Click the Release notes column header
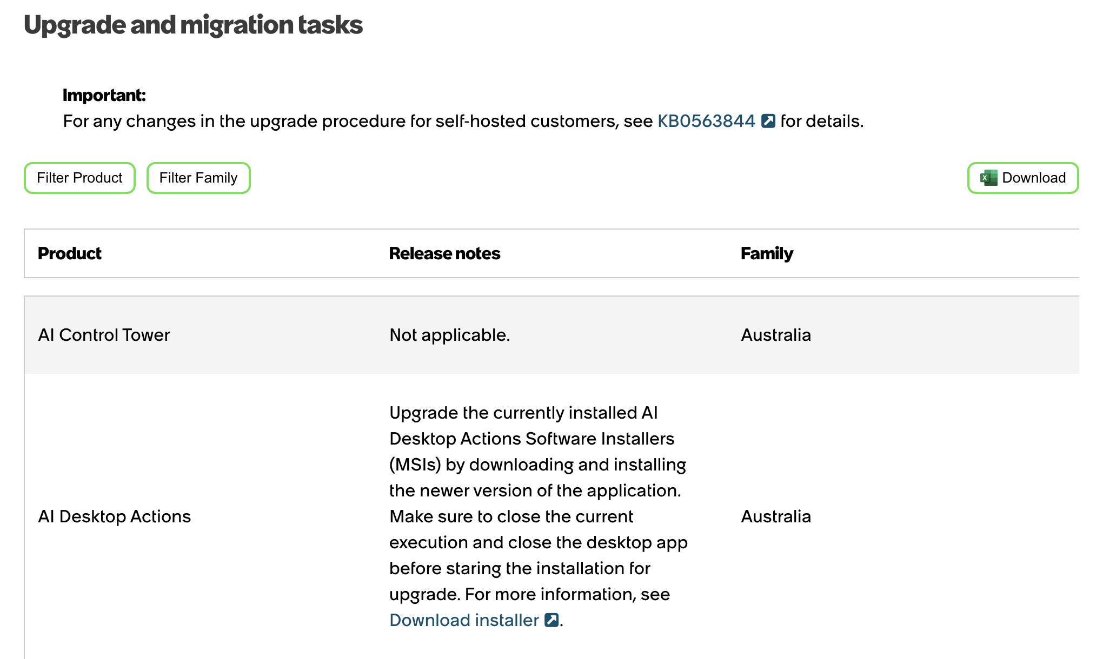Screen dimensions: 1103x659 coord(444,253)
